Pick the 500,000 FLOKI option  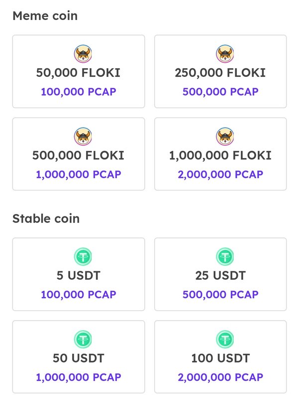(79, 154)
